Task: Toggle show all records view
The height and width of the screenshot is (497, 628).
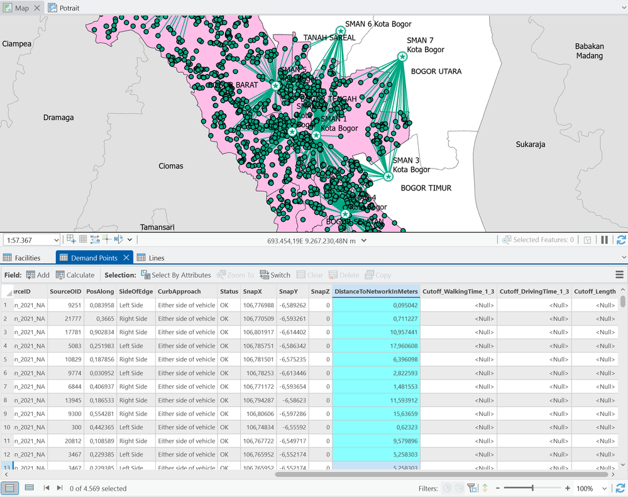Action: pyautogui.click(x=9, y=488)
